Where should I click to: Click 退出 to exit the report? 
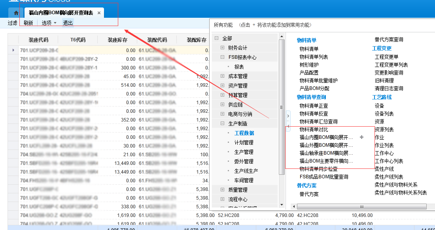click(x=68, y=23)
